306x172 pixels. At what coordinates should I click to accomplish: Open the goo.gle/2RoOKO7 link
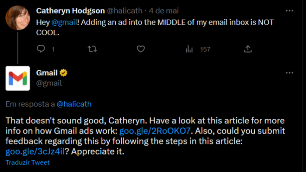pos(155,131)
